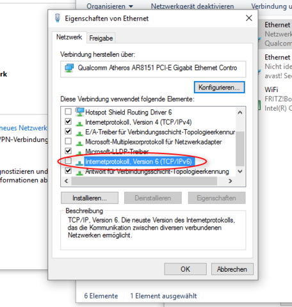The image size is (292, 307).
Task: Enable the Hotspot Shield Routing Driver checkbox
Action: tap(68, 111)
